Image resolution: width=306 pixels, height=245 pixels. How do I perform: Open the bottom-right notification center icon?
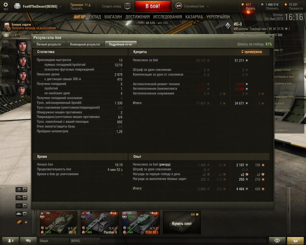296,241
